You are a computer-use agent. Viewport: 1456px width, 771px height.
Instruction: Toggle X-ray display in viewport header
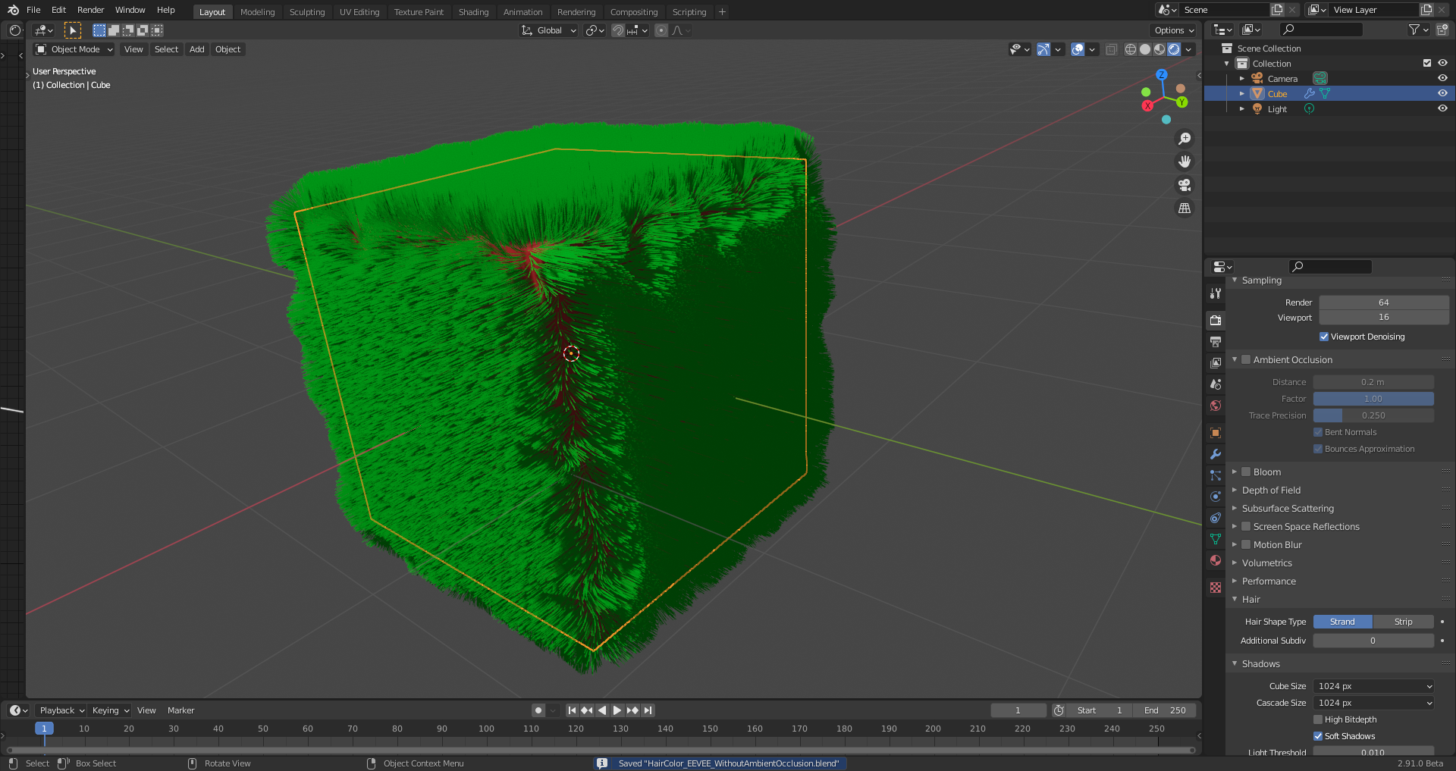point(1112,49)
